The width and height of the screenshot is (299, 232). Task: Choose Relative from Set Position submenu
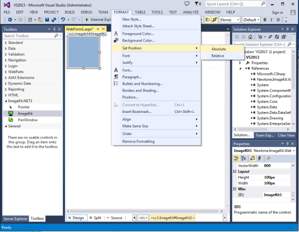click(222, 56)
